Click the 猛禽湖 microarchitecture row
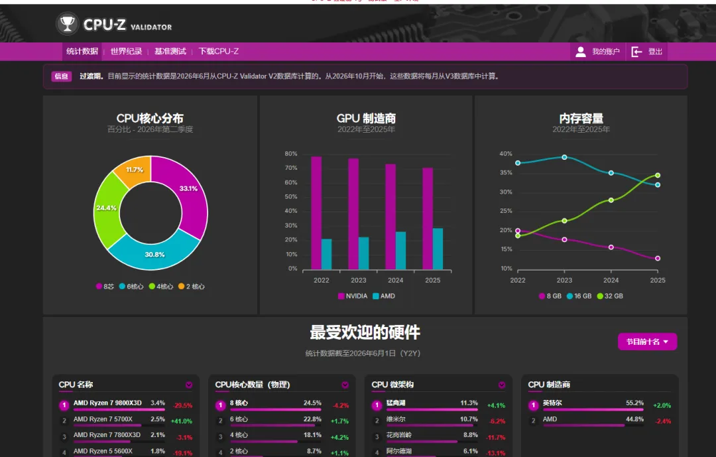This screenshot has height=457, width=716. click(438, 405)
